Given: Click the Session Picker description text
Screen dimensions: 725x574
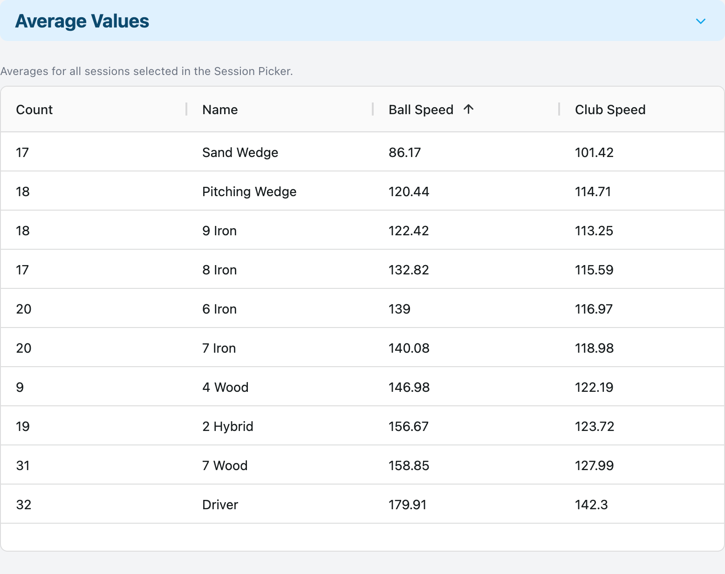Looking at the screenshot, I should coord(147,71).
